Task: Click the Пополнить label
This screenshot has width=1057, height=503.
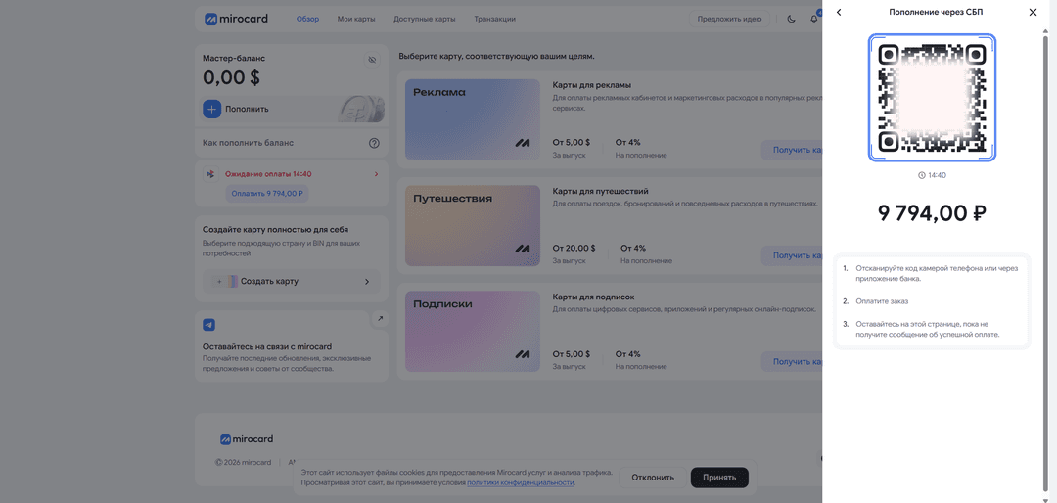Action: (x=247, y=109)
